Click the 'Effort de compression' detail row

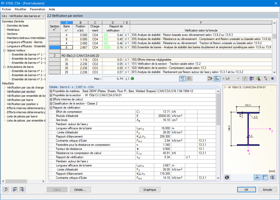point(132,112)
